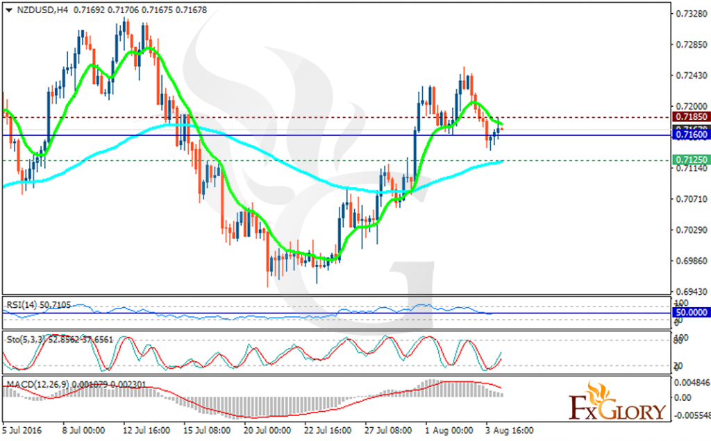Select the RSI(14) 50.7105 indicator label
The height and width of the screenshot is (441, 711).
pos(39,305)
